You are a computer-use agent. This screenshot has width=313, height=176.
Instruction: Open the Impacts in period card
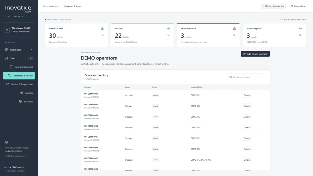tap(274, 35)
